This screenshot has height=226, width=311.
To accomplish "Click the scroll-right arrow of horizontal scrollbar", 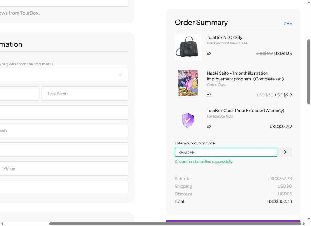I will coord(304,224).
